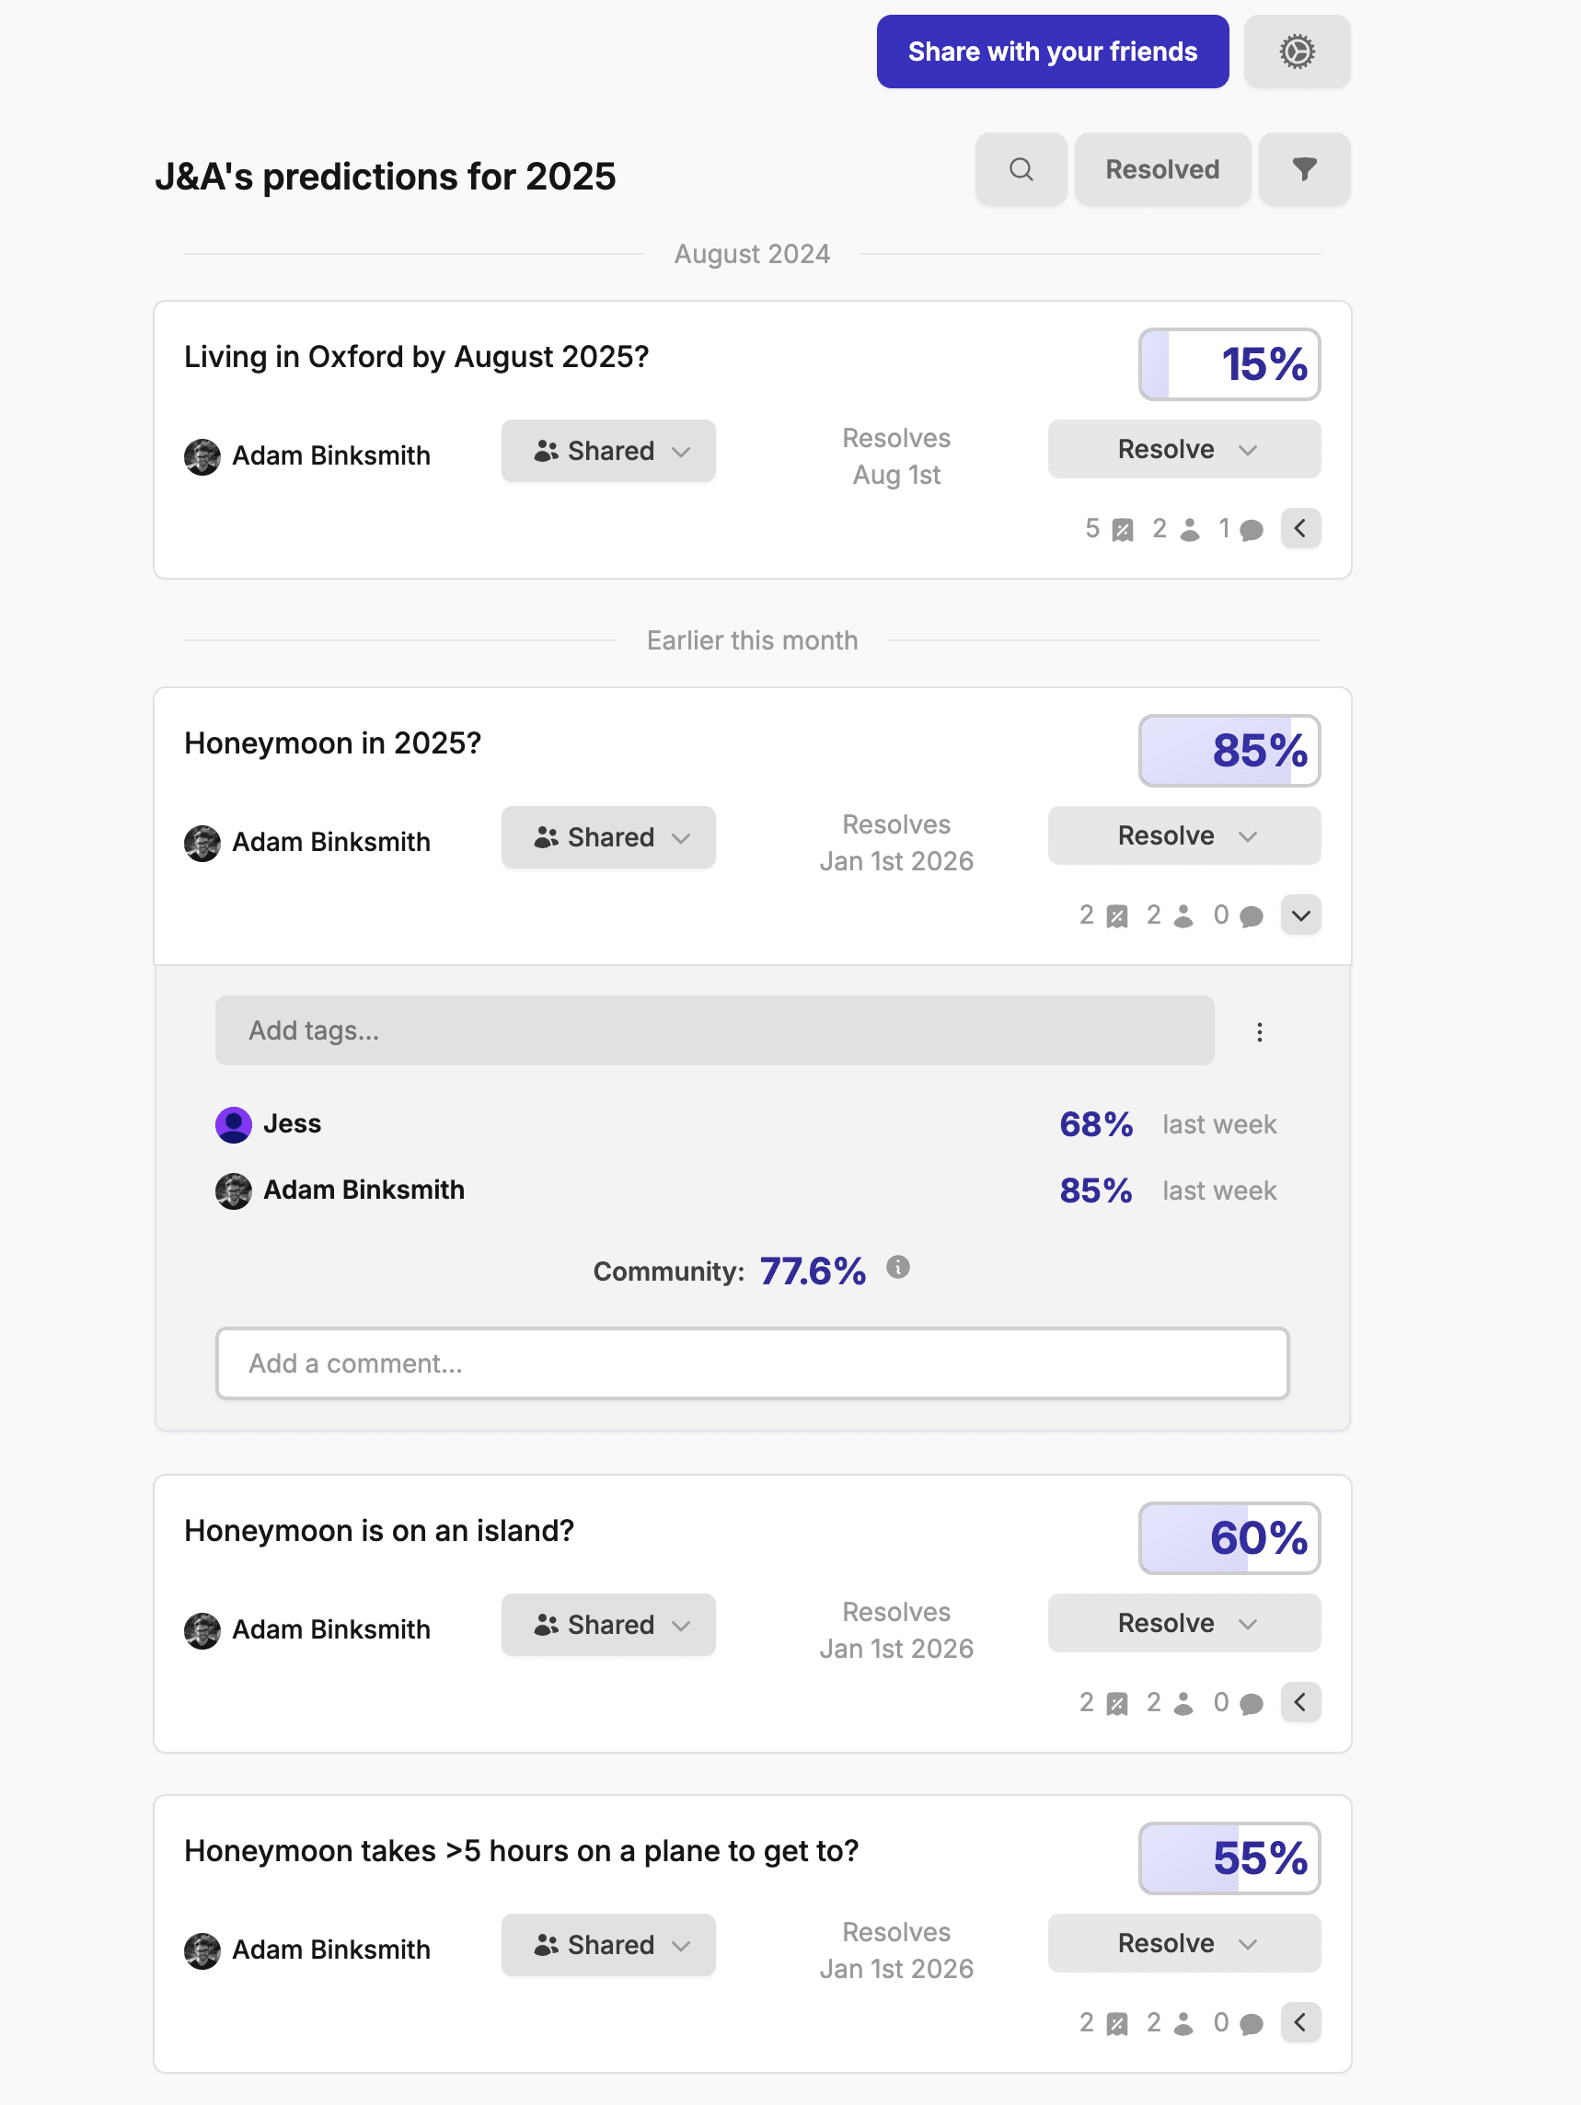Image resolution: width=1581 pixels, height=2105 pixels.
Task: Expand the Honeymoon is on an island details
Action: click(x=1300, y=1702)
